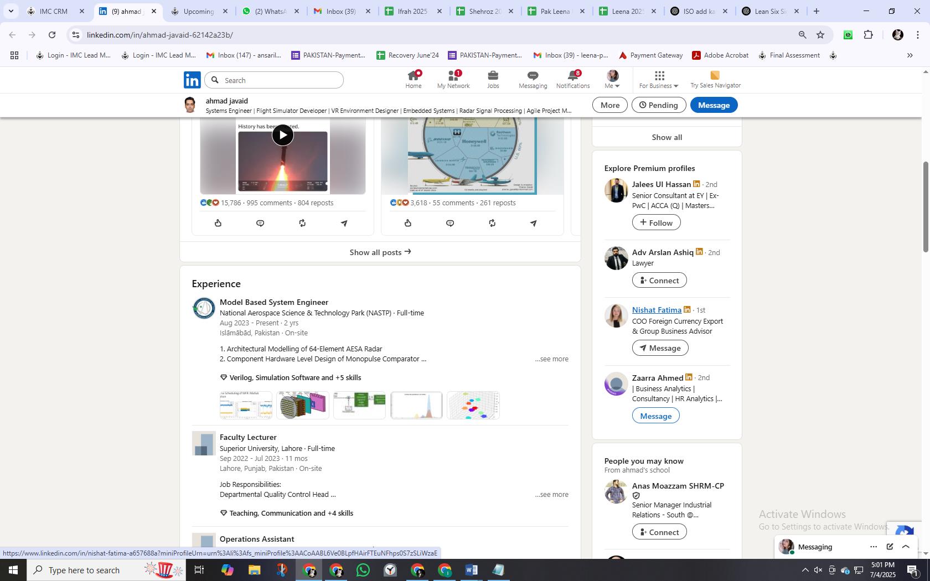The height and width of the screenshot is (581, 930).
Task: Switch to the Lean Six Sigma tab
Action: click(770, 11)
